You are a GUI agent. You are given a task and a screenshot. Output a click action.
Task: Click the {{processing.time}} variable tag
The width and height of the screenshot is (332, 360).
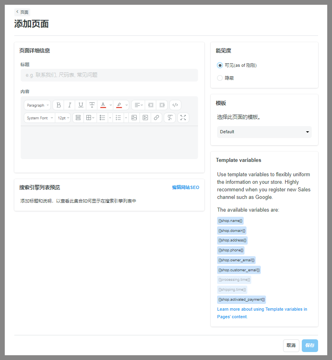[234, 280]
